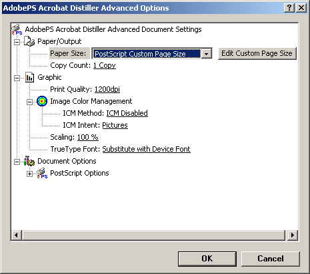Click the horizontal scrollbar right arrow

tap(293, 235)
